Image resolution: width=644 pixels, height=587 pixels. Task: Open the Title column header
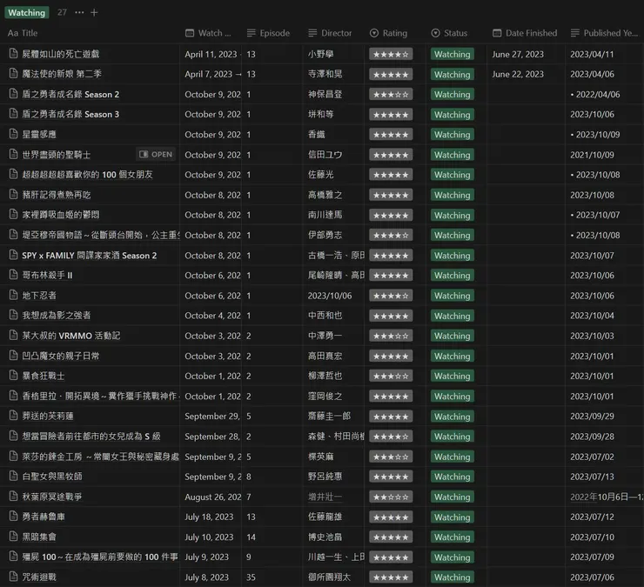(x=23, y=33)
